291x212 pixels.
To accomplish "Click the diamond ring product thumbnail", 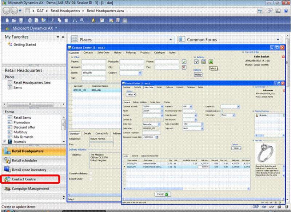I will click(265, 153).
